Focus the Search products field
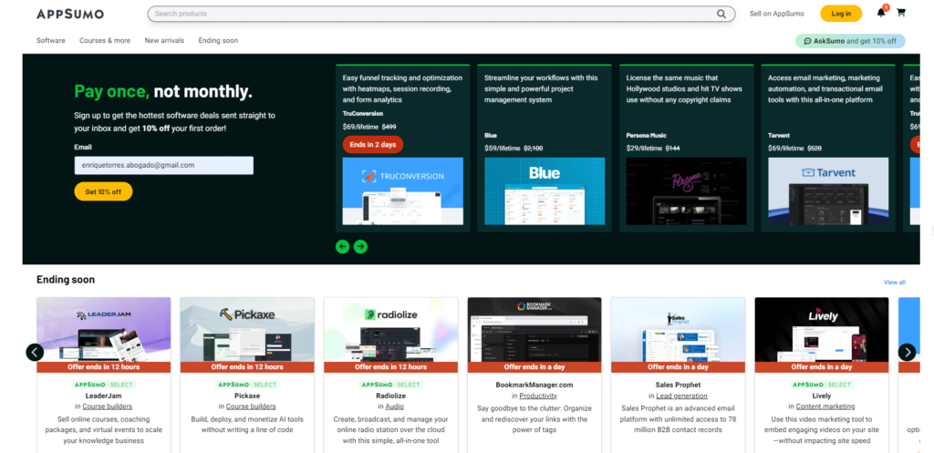 click(441, 14)
